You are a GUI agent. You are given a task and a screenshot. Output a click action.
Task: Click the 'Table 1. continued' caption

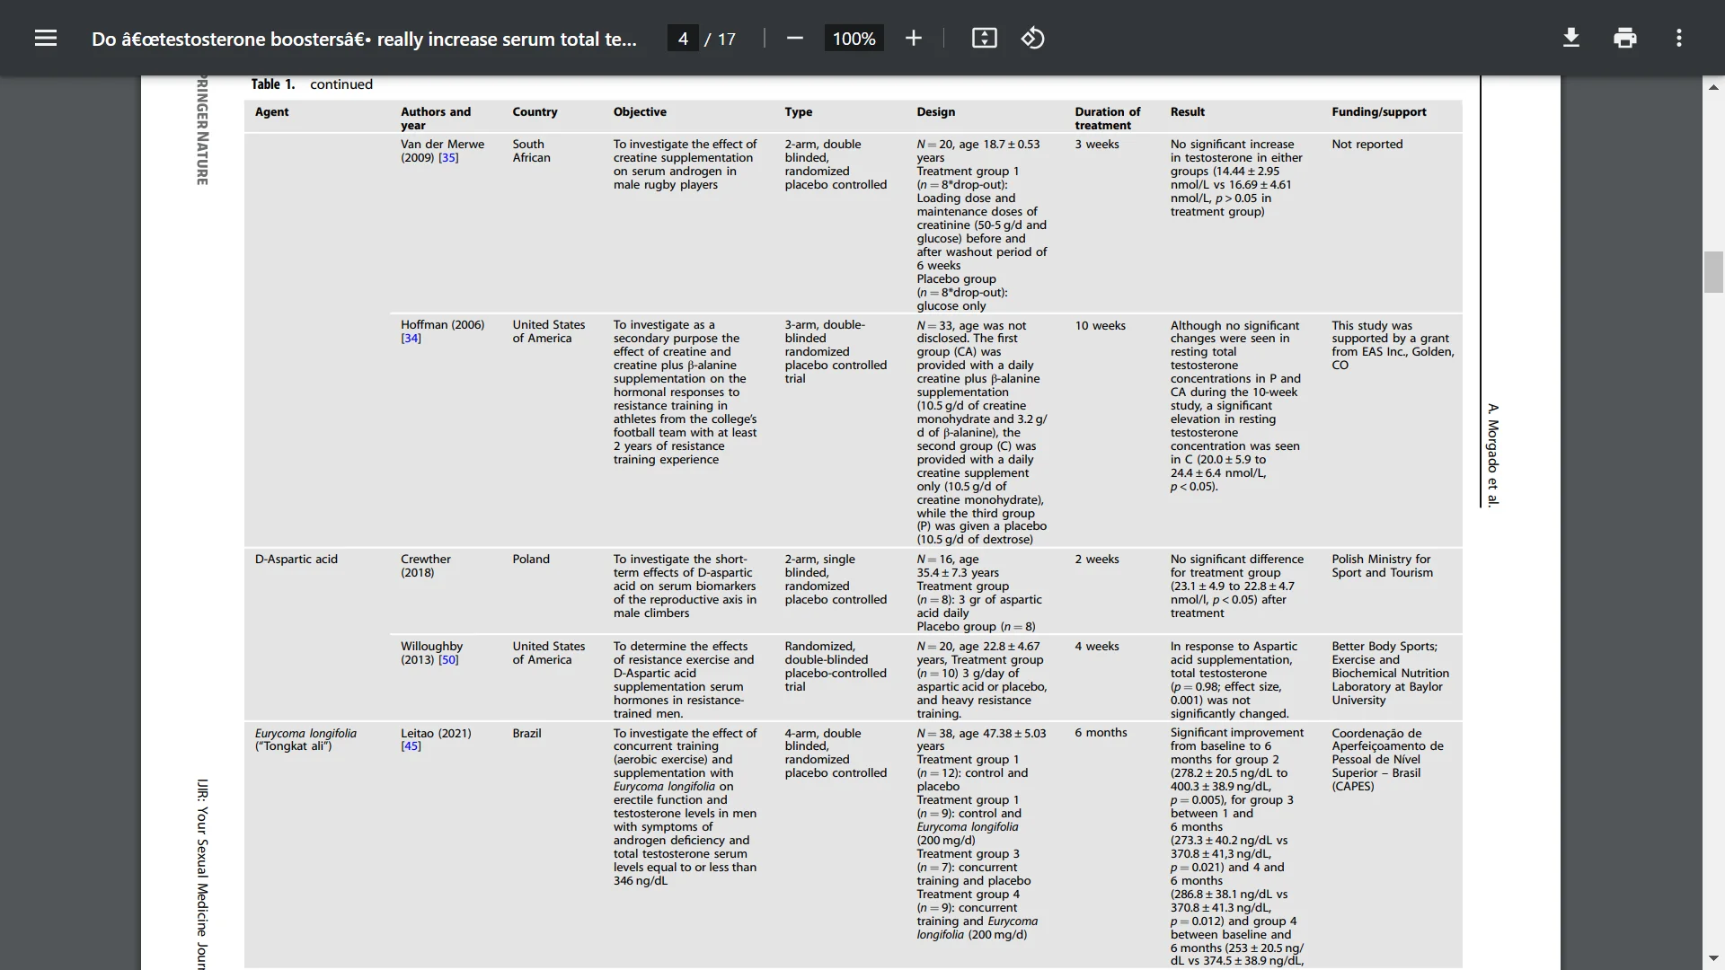[x=311, y=84]
